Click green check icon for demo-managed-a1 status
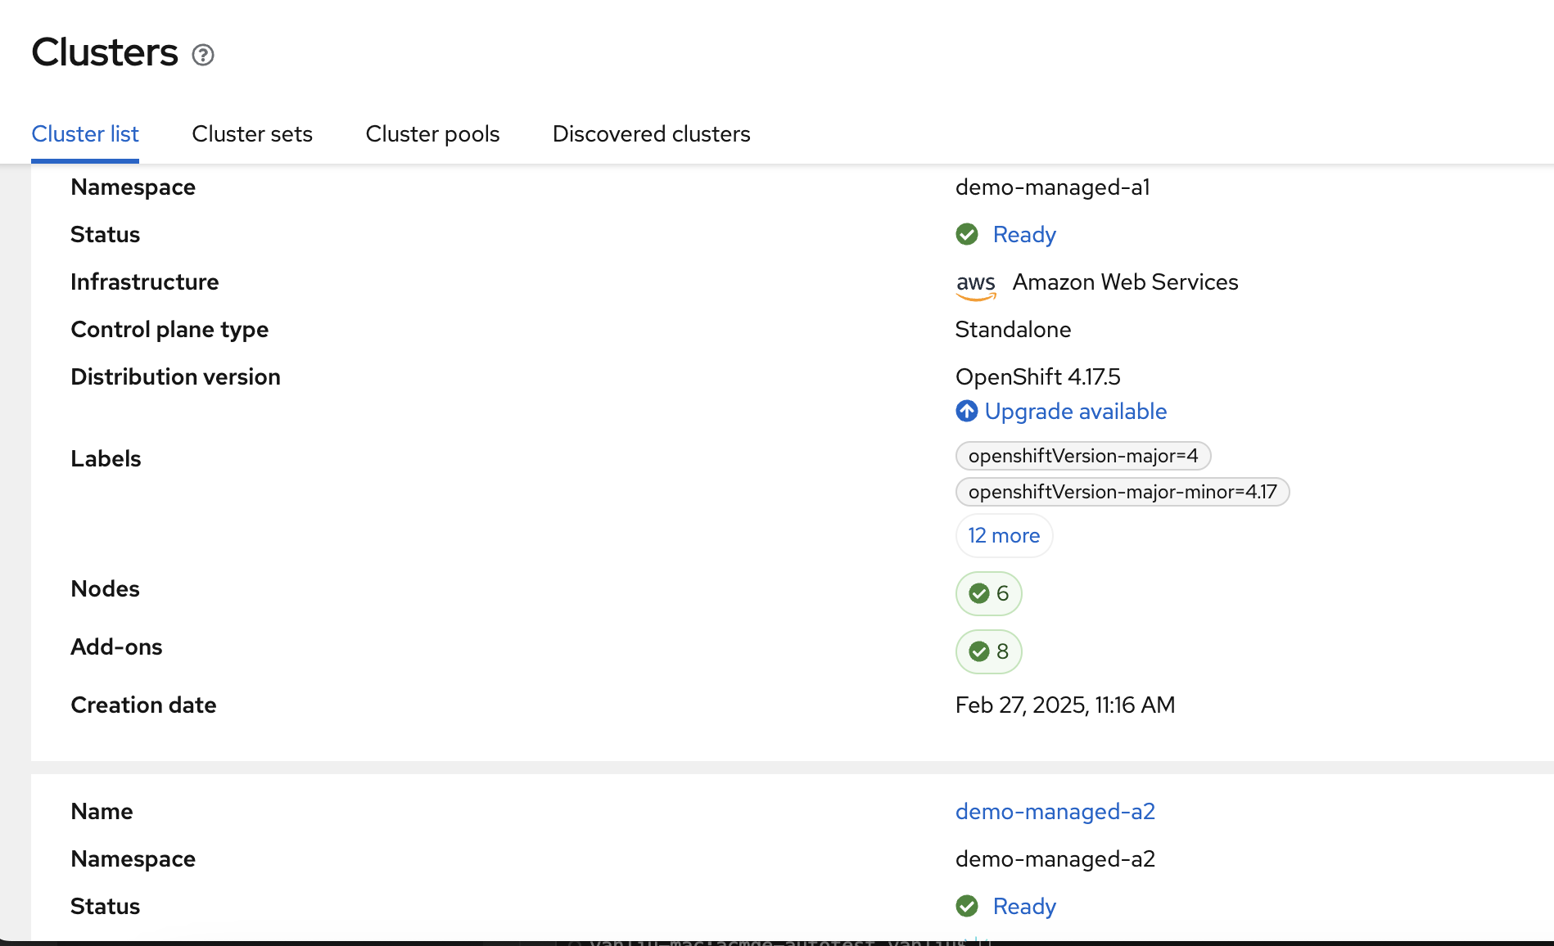The height and width of the screenshot is (946, 1554). coord(967,235)
